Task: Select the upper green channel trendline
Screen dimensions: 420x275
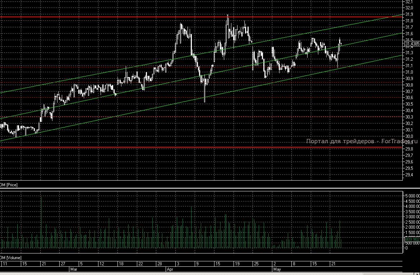Action: pyautogui.click(x=108, y=72)
